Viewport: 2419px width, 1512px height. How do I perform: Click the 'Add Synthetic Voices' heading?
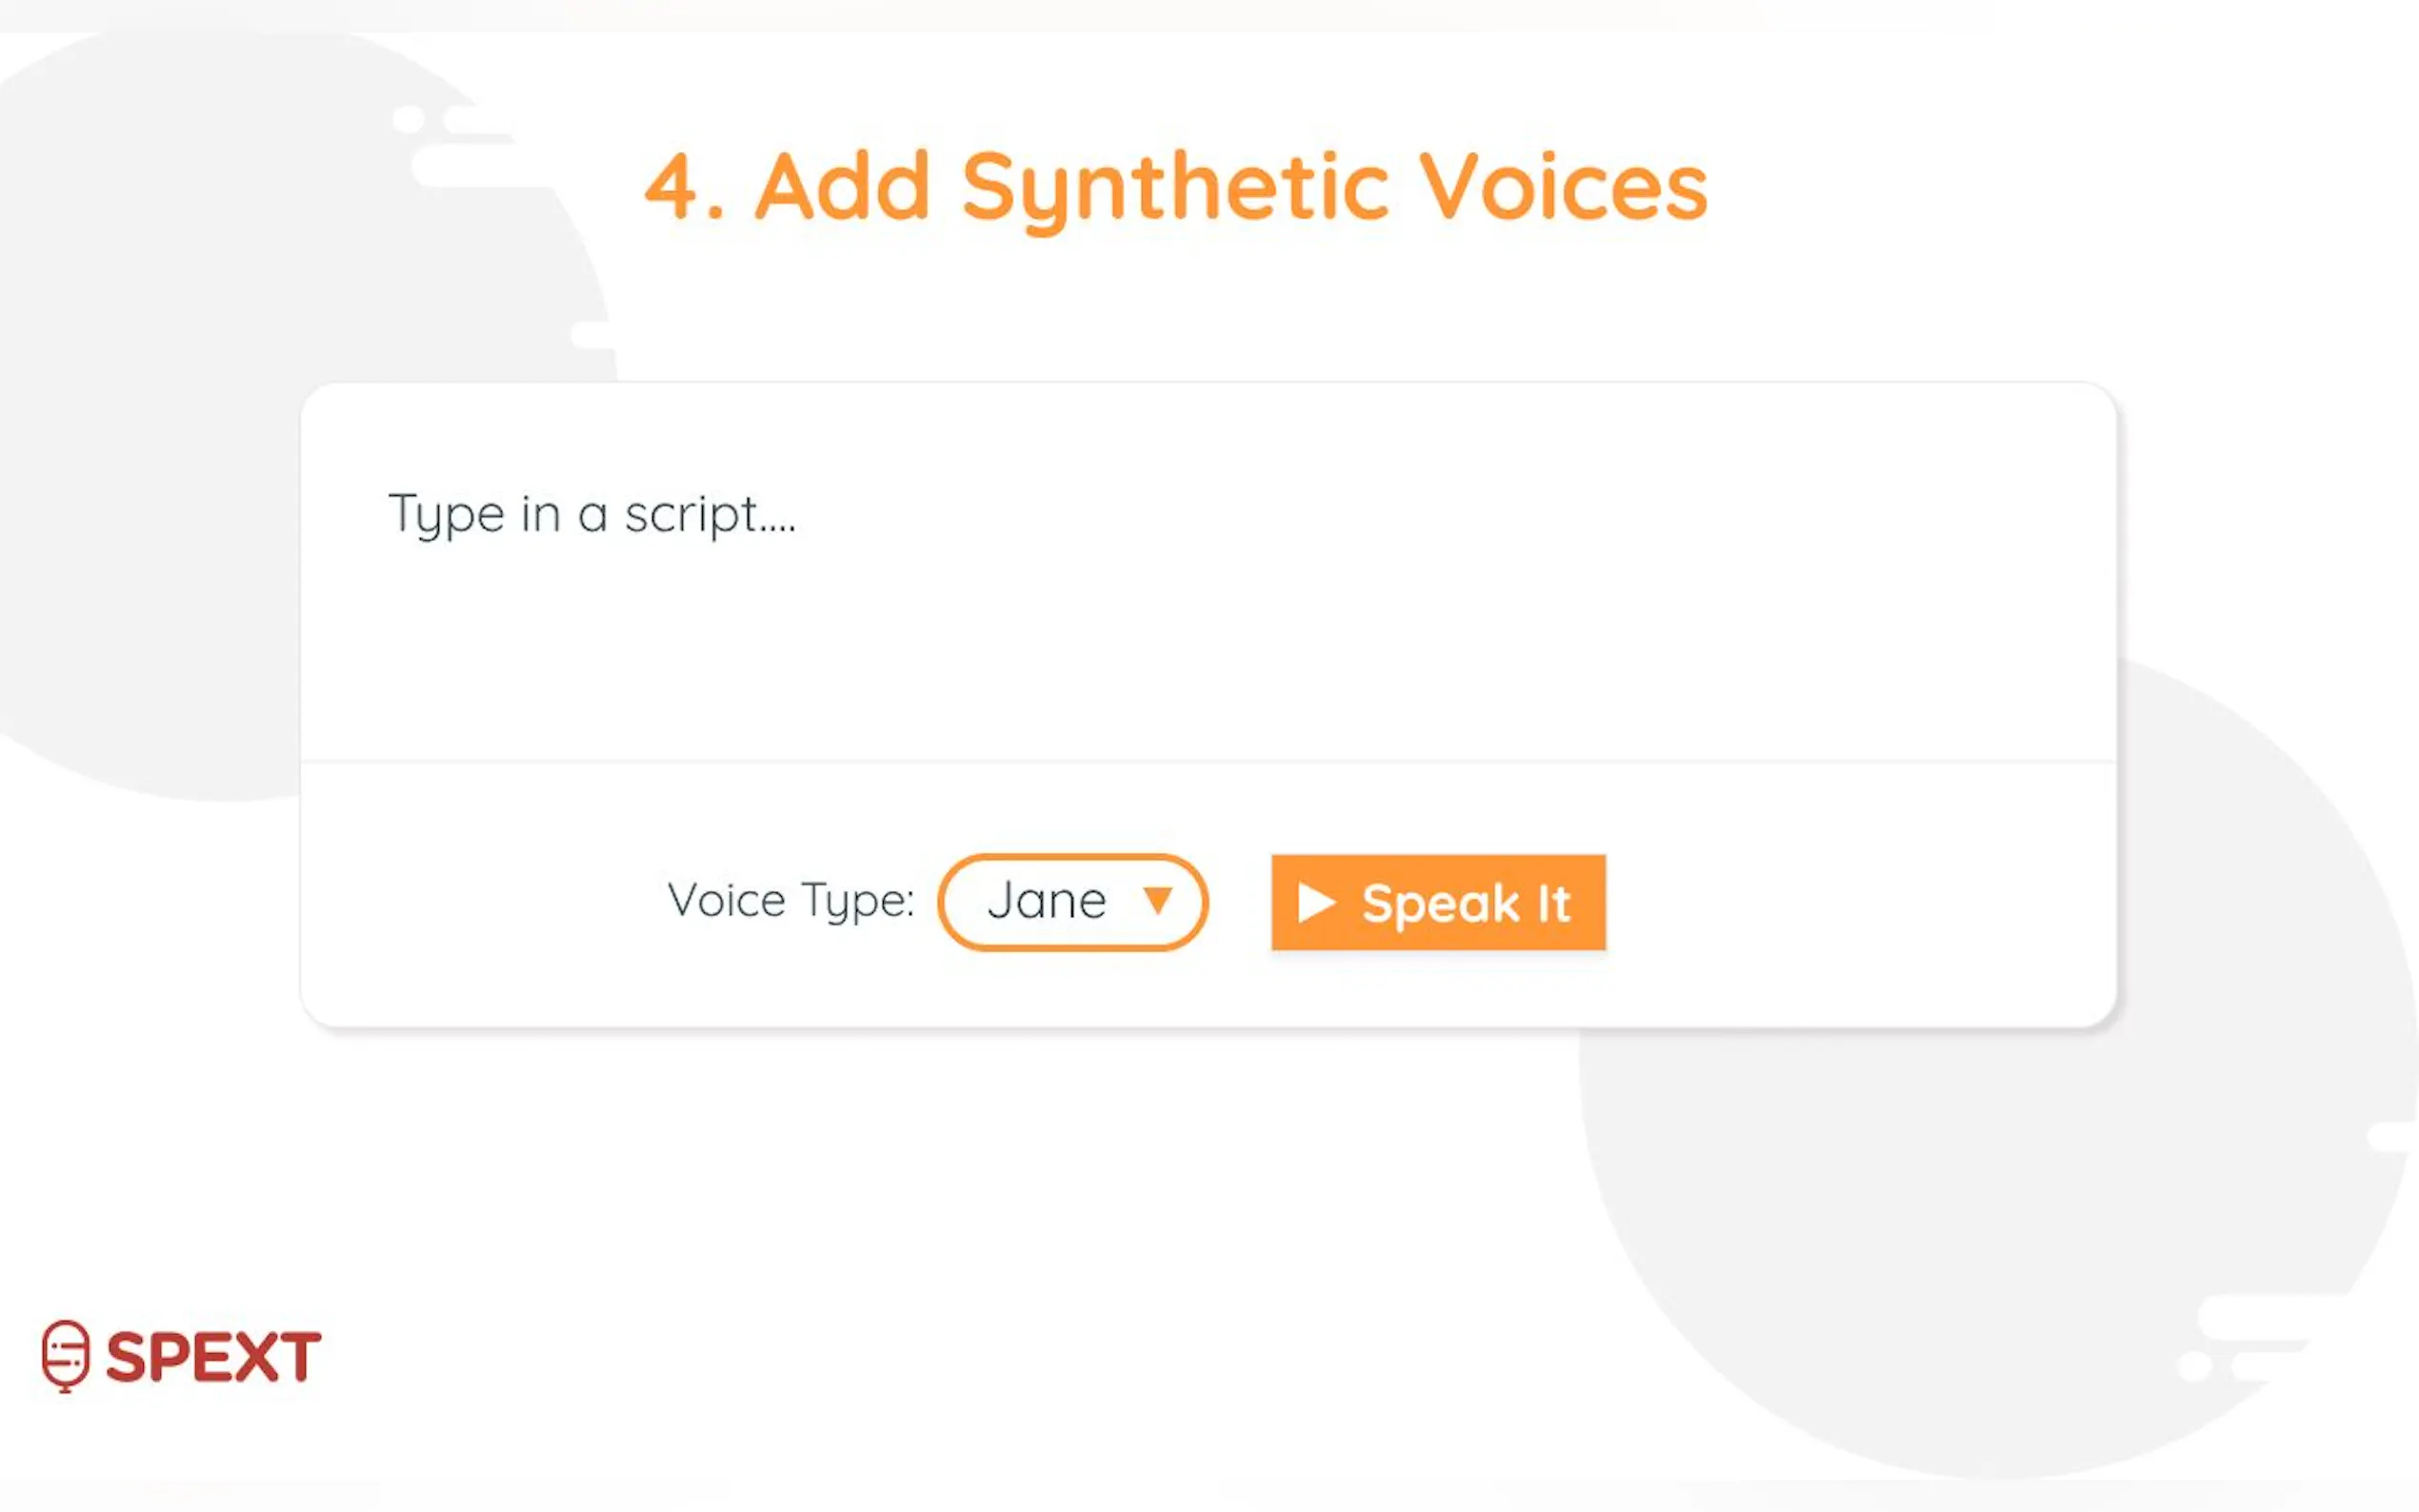[x=1177, y=187]
